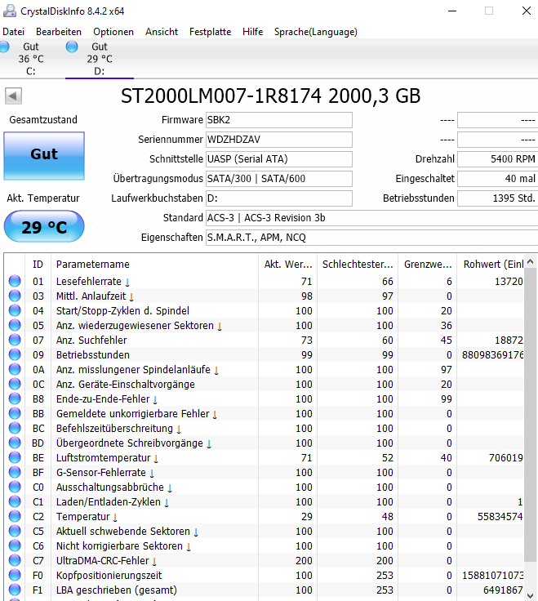Click status orb of Aktuell schwebende Sektoren row

pos(15,531)
